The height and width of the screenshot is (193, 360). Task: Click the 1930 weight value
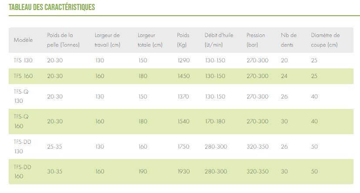click(x=183, y=172)
